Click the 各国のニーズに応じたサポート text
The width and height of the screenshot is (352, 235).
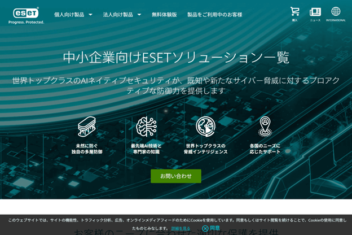point(265,149)
